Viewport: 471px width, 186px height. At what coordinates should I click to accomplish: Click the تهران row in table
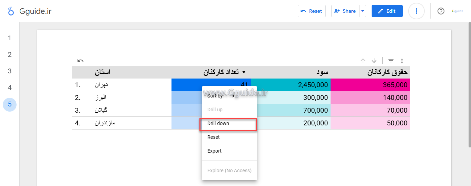(101, 85)
